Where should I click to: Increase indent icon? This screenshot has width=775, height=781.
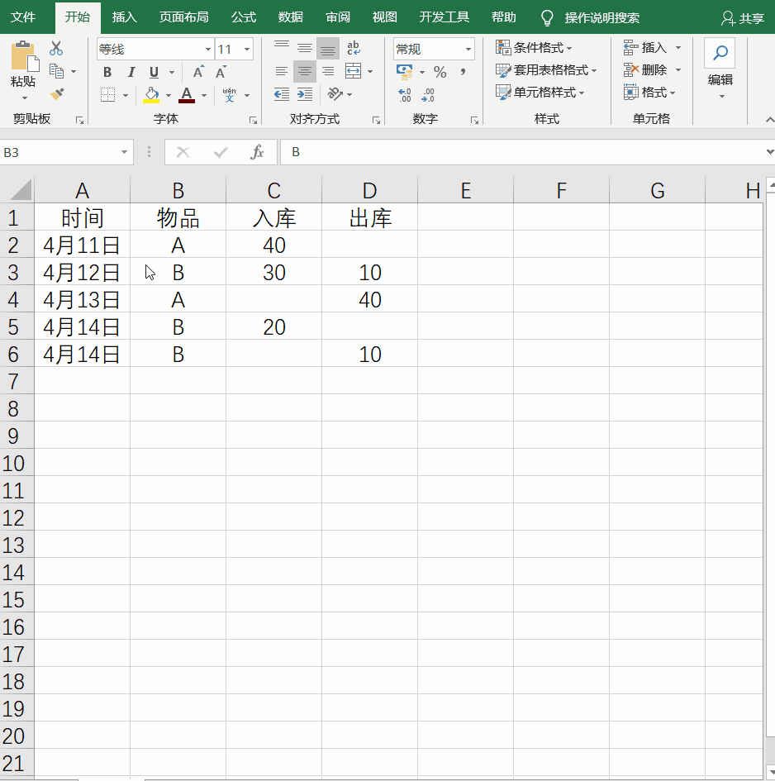click(304, 93)
